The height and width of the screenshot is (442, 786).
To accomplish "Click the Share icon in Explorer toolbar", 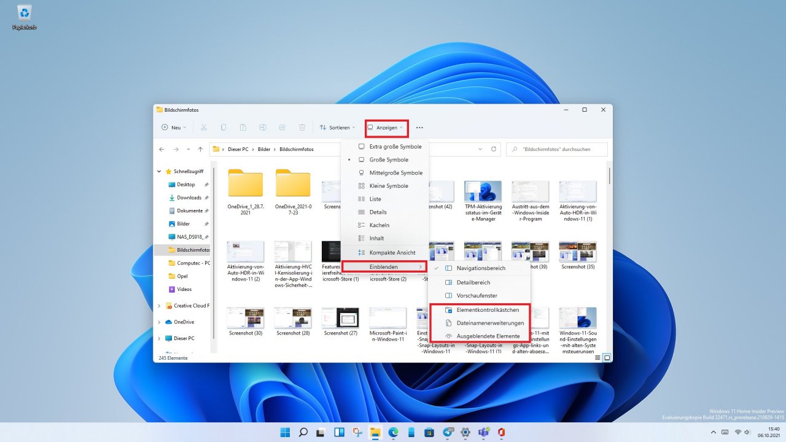I will [x=282, y=128].
